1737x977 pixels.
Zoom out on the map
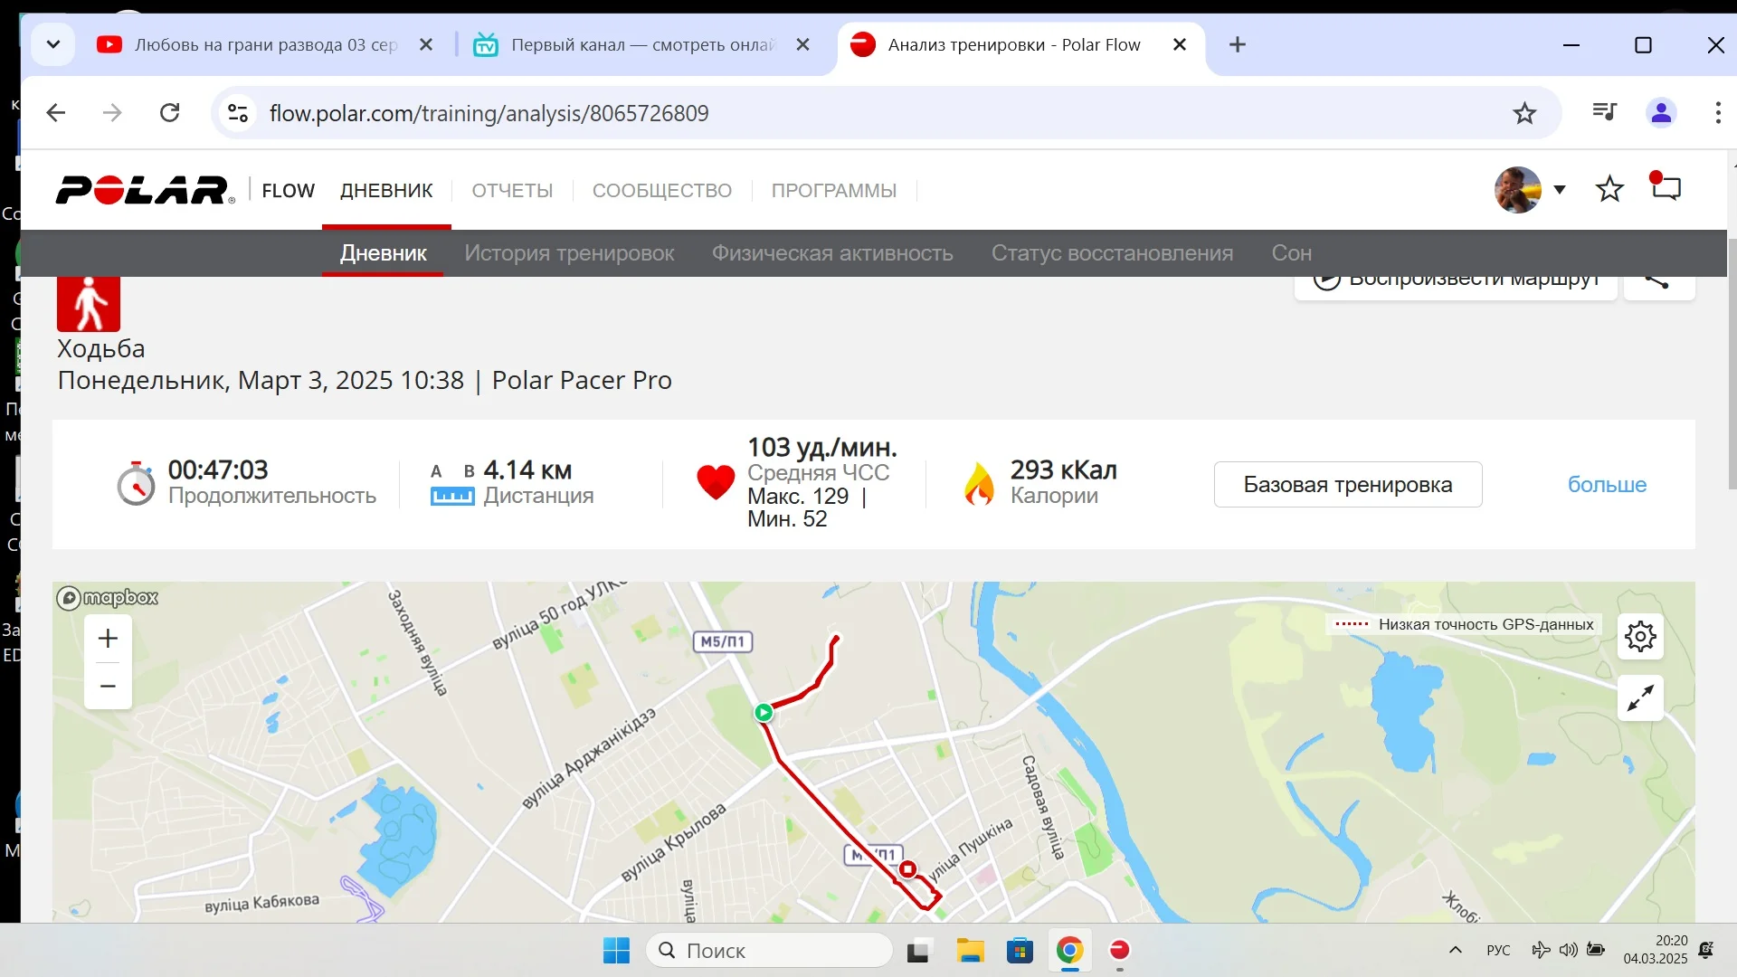[x=108, y=686]
